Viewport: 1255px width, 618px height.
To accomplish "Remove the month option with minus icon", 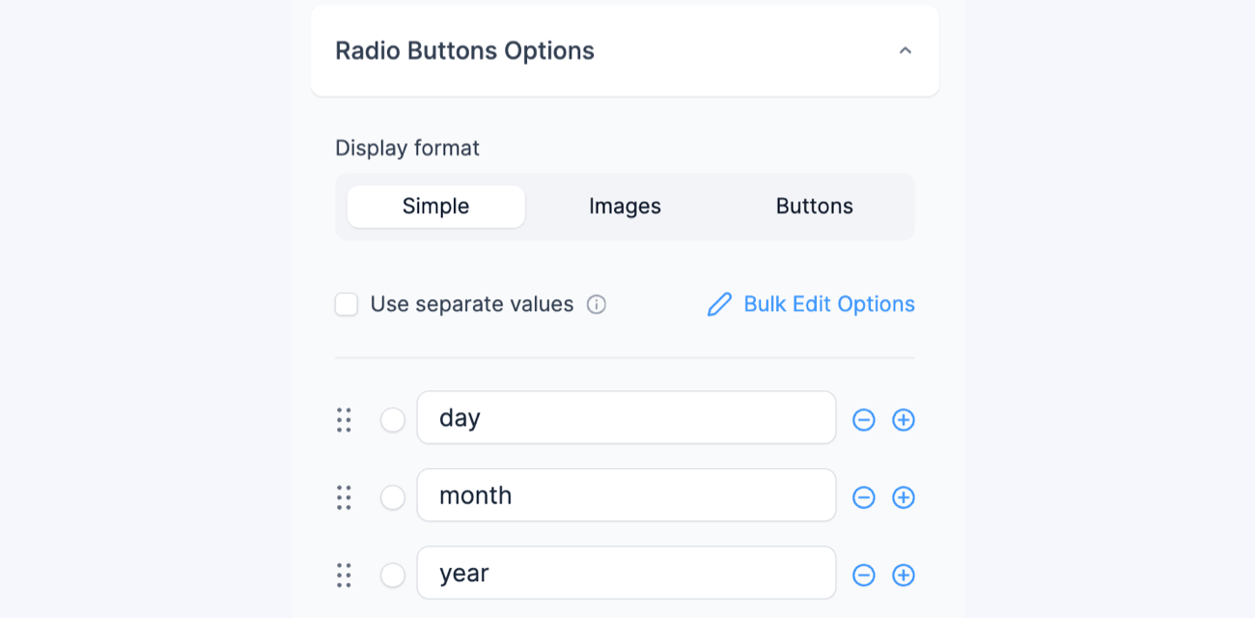I will tap(864, 497).
